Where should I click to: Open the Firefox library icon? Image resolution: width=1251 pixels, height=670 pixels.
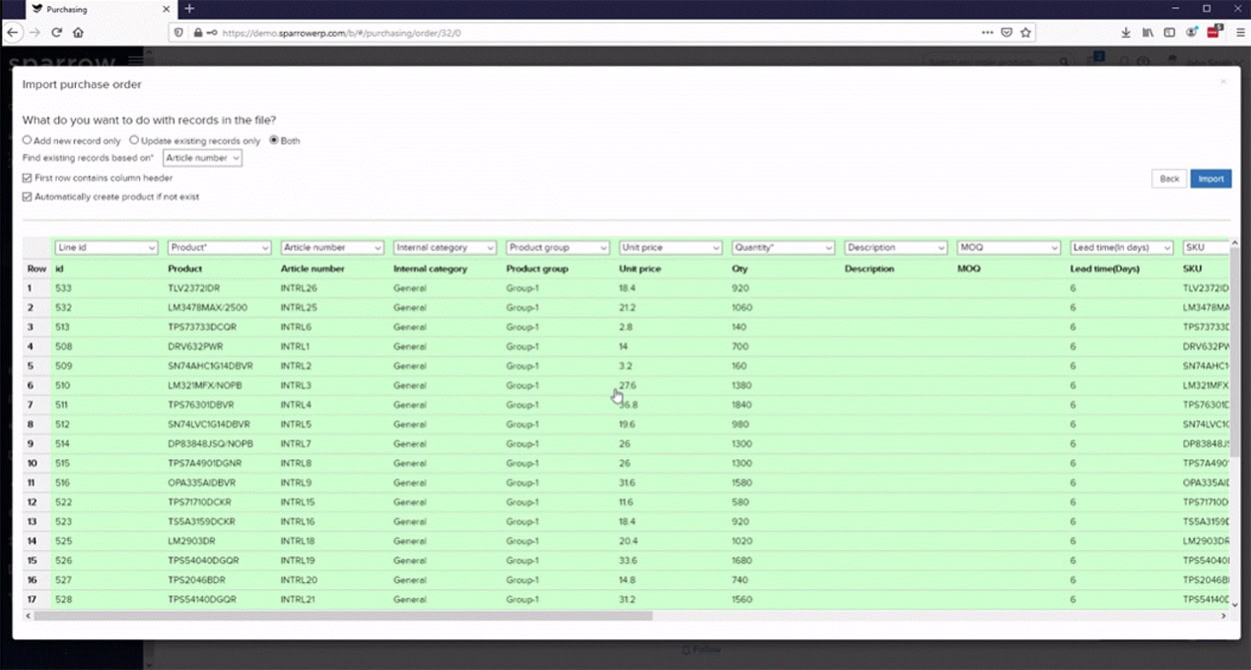[1148, 32]
